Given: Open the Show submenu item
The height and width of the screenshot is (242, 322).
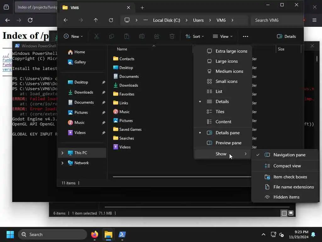Looking at the screenshot, I should click(223, 154).
